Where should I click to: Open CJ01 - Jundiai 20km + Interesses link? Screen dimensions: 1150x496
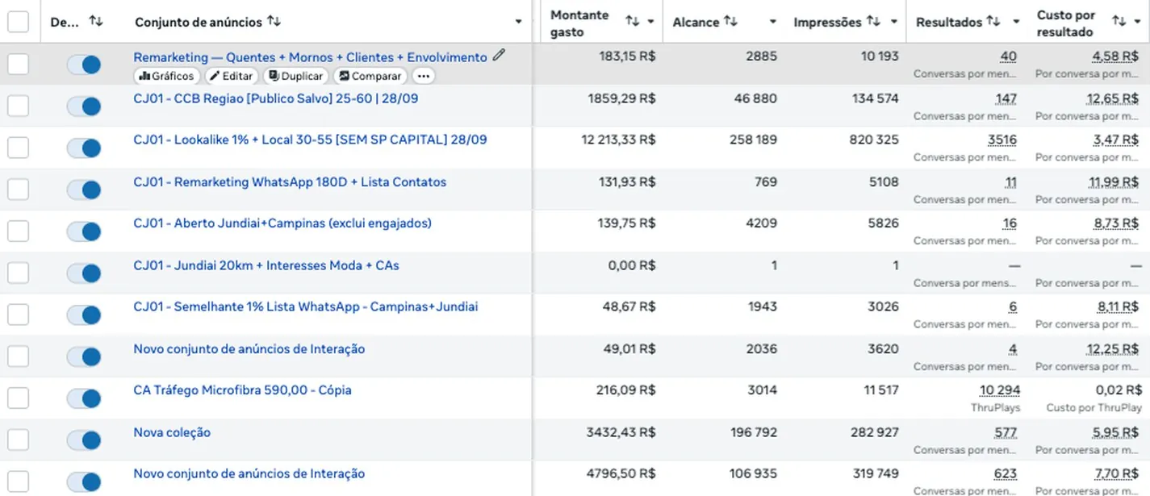point(266,265)
